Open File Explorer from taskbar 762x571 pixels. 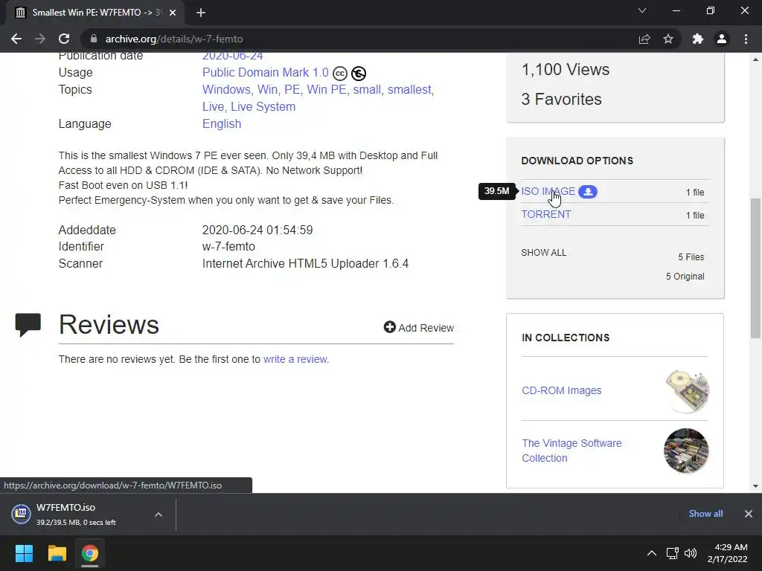tap(57, 553)
